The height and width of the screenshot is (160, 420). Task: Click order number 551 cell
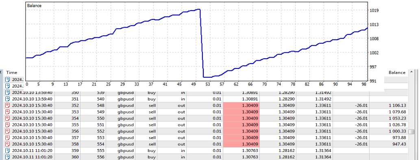[100, 125]
